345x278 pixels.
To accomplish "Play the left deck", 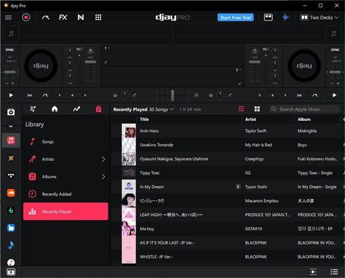I will click(x=11, y=95).
